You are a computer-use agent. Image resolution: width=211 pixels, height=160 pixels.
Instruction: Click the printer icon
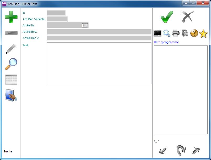pyautogui.click(x=176, y=33)
